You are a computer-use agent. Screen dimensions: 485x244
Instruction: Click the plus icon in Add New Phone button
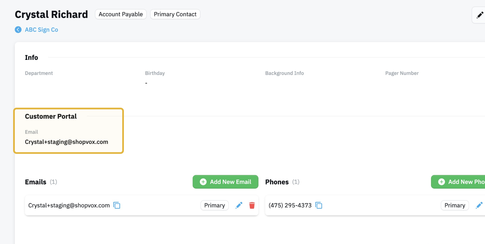(x=442, y=182)
